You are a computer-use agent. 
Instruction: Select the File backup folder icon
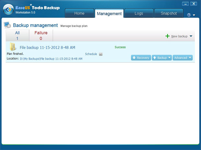pos(13,47)
